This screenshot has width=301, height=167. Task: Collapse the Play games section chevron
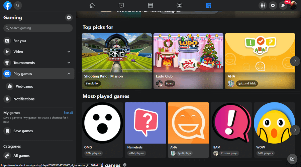tap(69, 74)
